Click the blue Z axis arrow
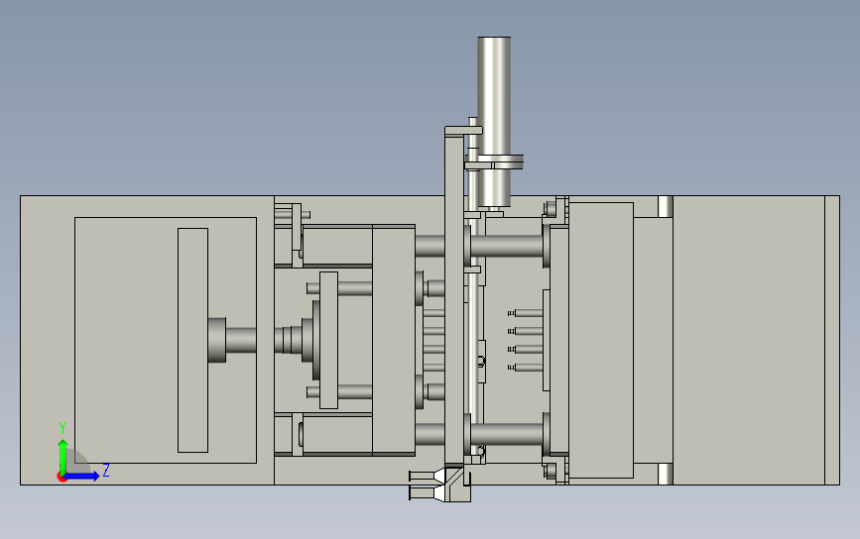 click(x=82, y=476)
